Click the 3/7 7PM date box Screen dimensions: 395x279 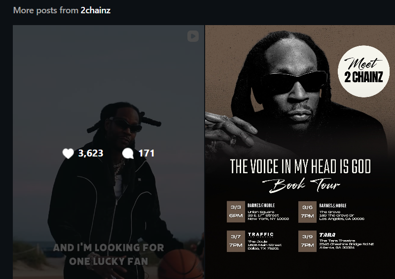pos(236,241)
